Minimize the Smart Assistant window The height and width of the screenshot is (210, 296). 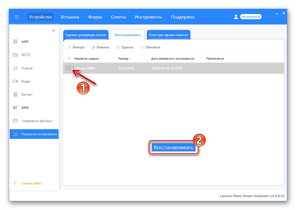pyautogui.click(x=277, y=14)
